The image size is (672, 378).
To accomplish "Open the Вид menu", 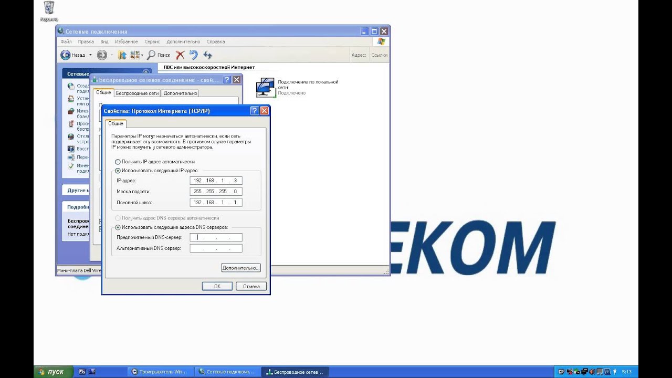I will click(104, 41).
